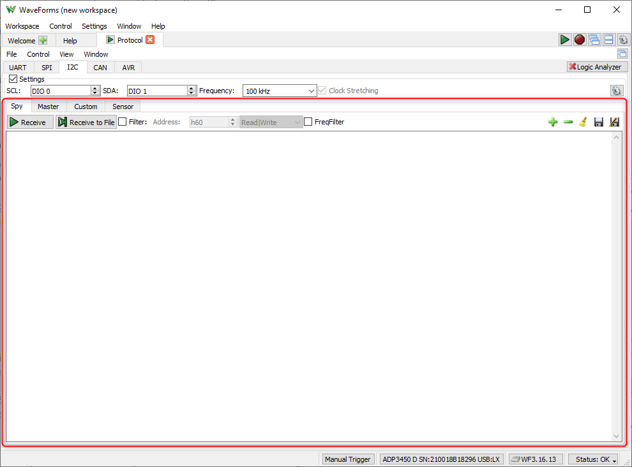632x467 pixels.
Task: Select the Protocol tab
Action: (130, 40)
